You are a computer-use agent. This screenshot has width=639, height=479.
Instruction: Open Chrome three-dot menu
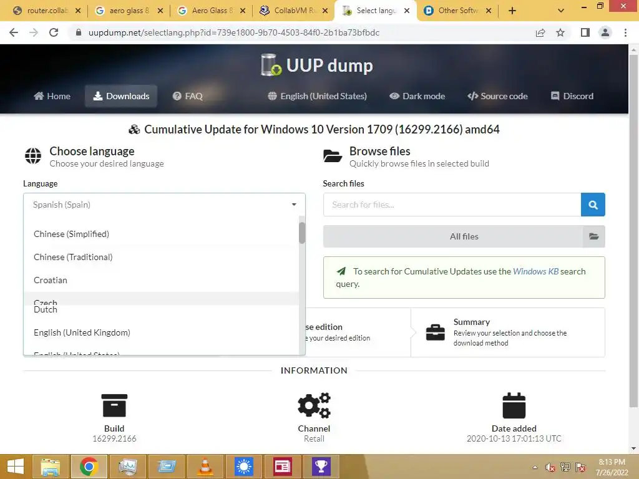[625, 32]
